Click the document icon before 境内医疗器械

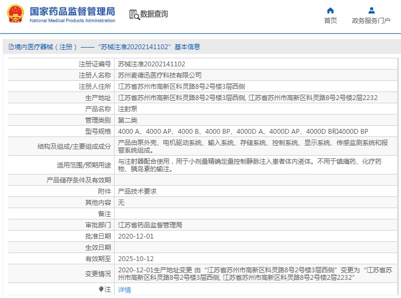[11, 47]
